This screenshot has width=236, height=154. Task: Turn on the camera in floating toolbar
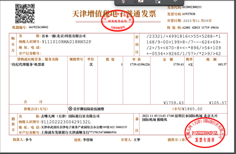pyautogui.click(x=141, y=1)
